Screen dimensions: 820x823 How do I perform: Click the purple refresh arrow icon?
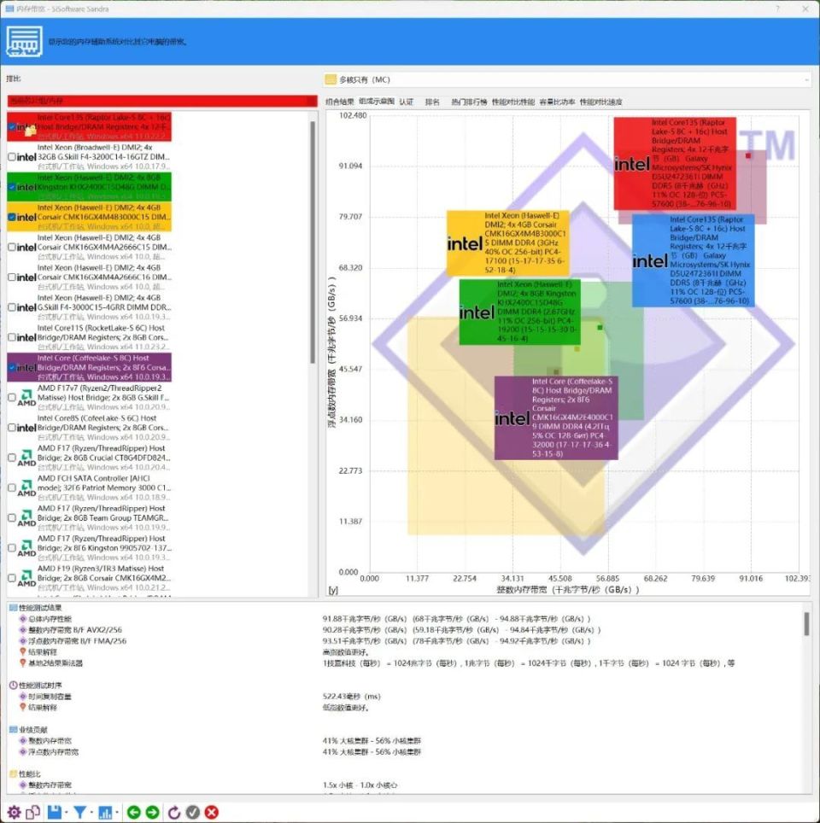(x=174, y=812)
